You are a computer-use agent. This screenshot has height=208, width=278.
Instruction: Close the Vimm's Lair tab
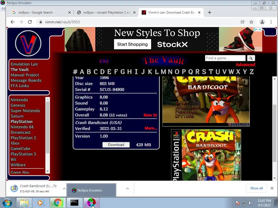tap(199, 12)
